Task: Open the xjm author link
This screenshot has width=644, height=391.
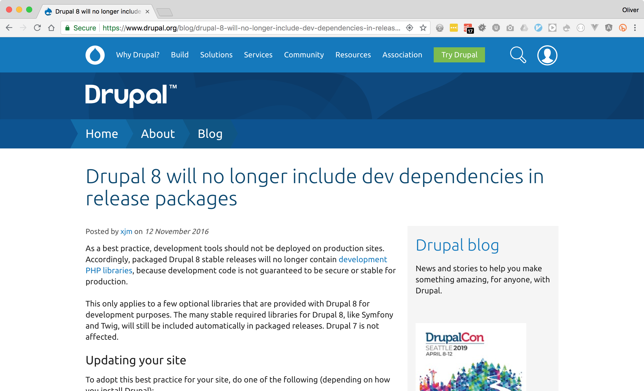Action: [x=126, y=231]
